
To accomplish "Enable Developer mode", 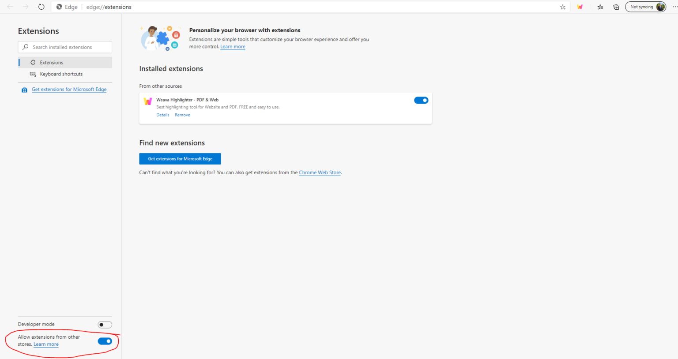I will pos(105,325).
